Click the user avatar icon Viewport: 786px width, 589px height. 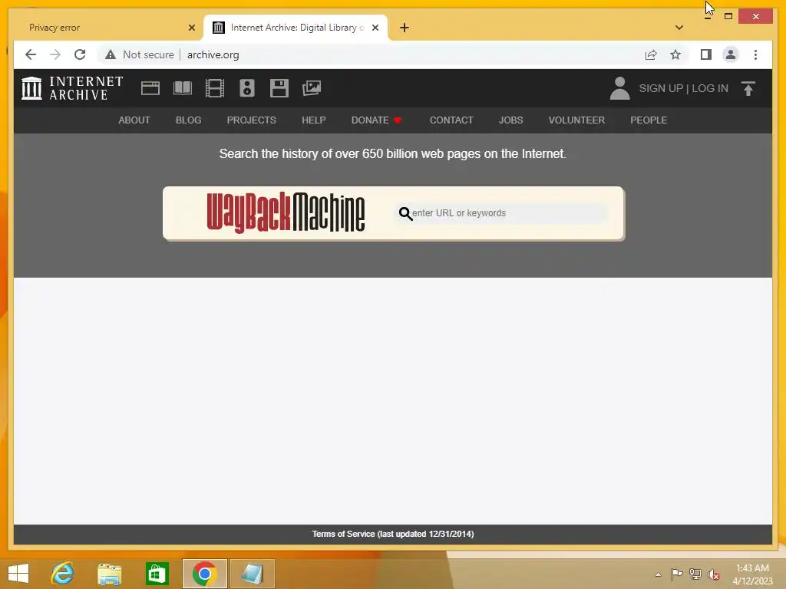click(619, 88)
